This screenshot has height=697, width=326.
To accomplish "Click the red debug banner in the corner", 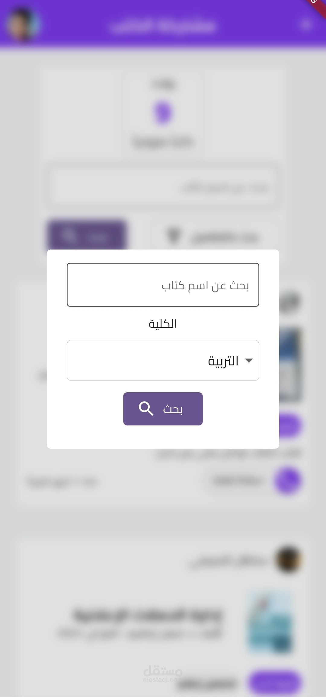I will (317, 7).
